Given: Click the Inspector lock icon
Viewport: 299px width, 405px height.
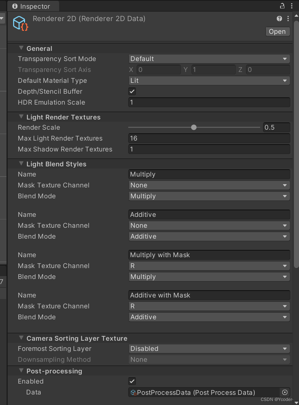Looking at the screenshot, I should (282, 6).
